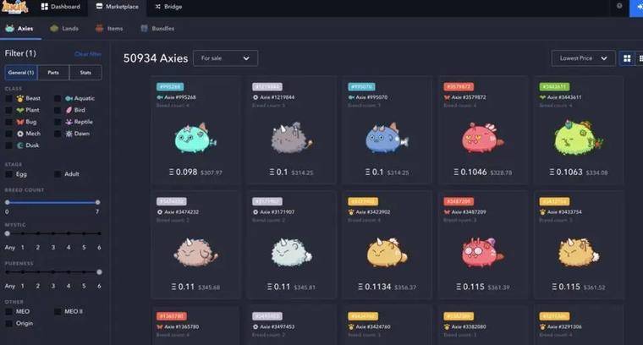The image size is (643, 345).
Task: Open the Lowest Price sort dropdown
Action: click(583, 58)
